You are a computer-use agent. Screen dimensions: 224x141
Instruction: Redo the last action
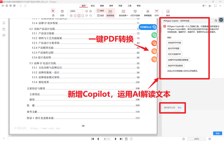pos(25,6)
